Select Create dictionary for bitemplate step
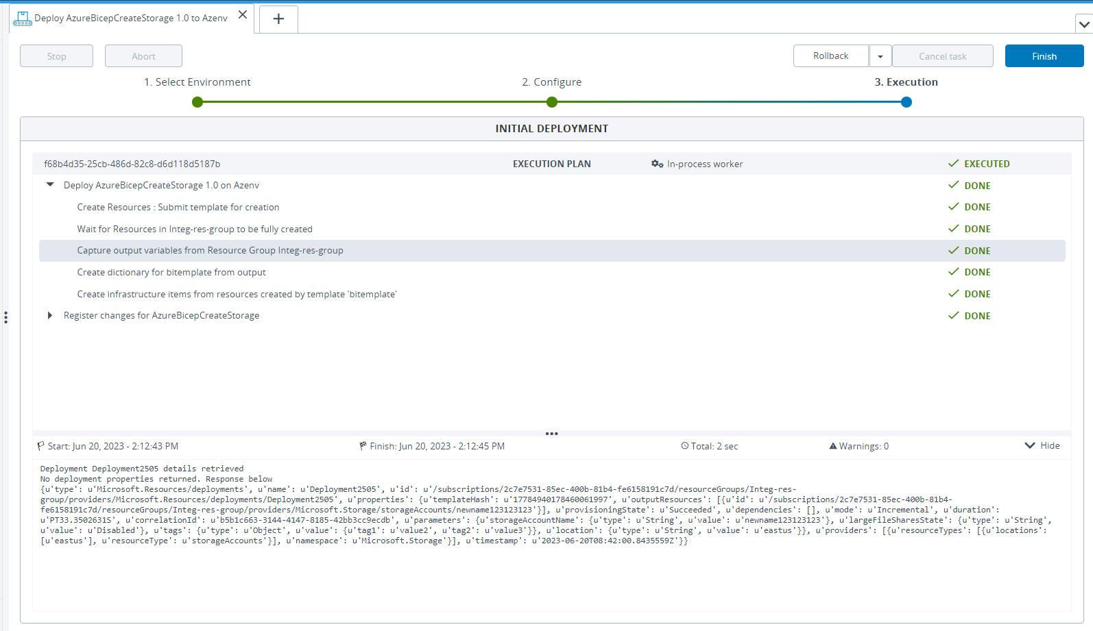The image size is (1093, 631). pyautogui.click(x=552, y=272)
